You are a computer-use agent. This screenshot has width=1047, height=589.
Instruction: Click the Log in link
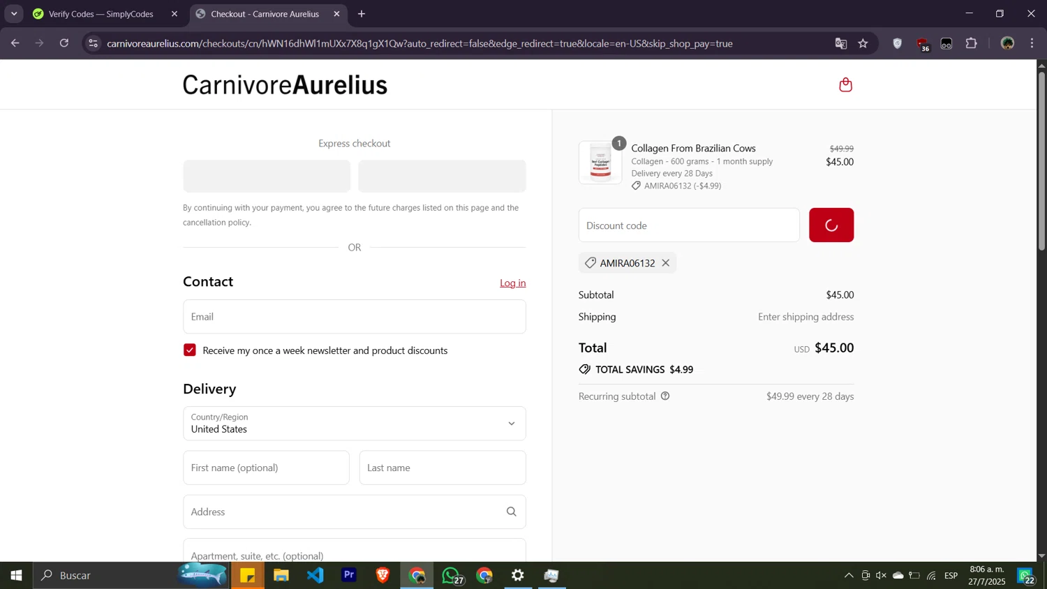[512, 283]
